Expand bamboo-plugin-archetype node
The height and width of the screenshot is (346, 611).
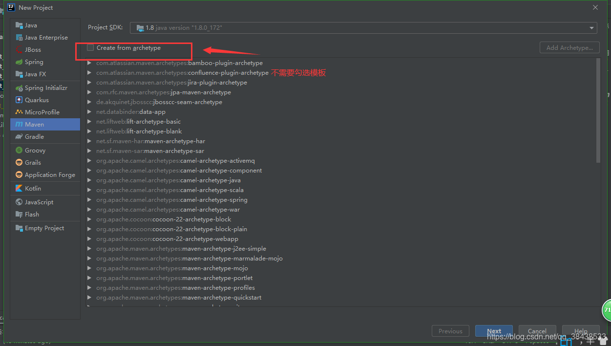pos(89,63)
